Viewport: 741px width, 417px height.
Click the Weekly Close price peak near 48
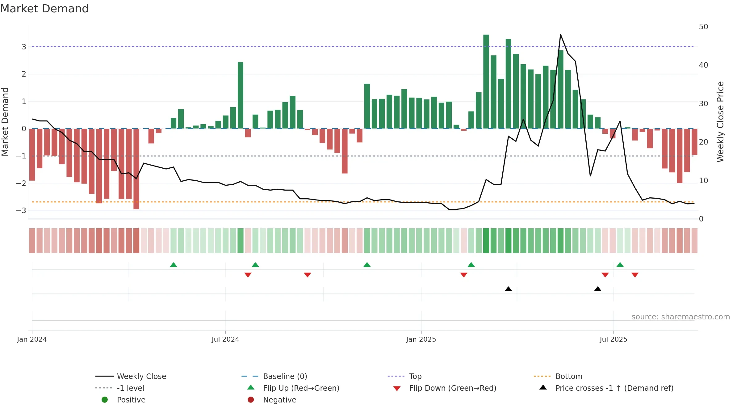[x=560, y=35]
